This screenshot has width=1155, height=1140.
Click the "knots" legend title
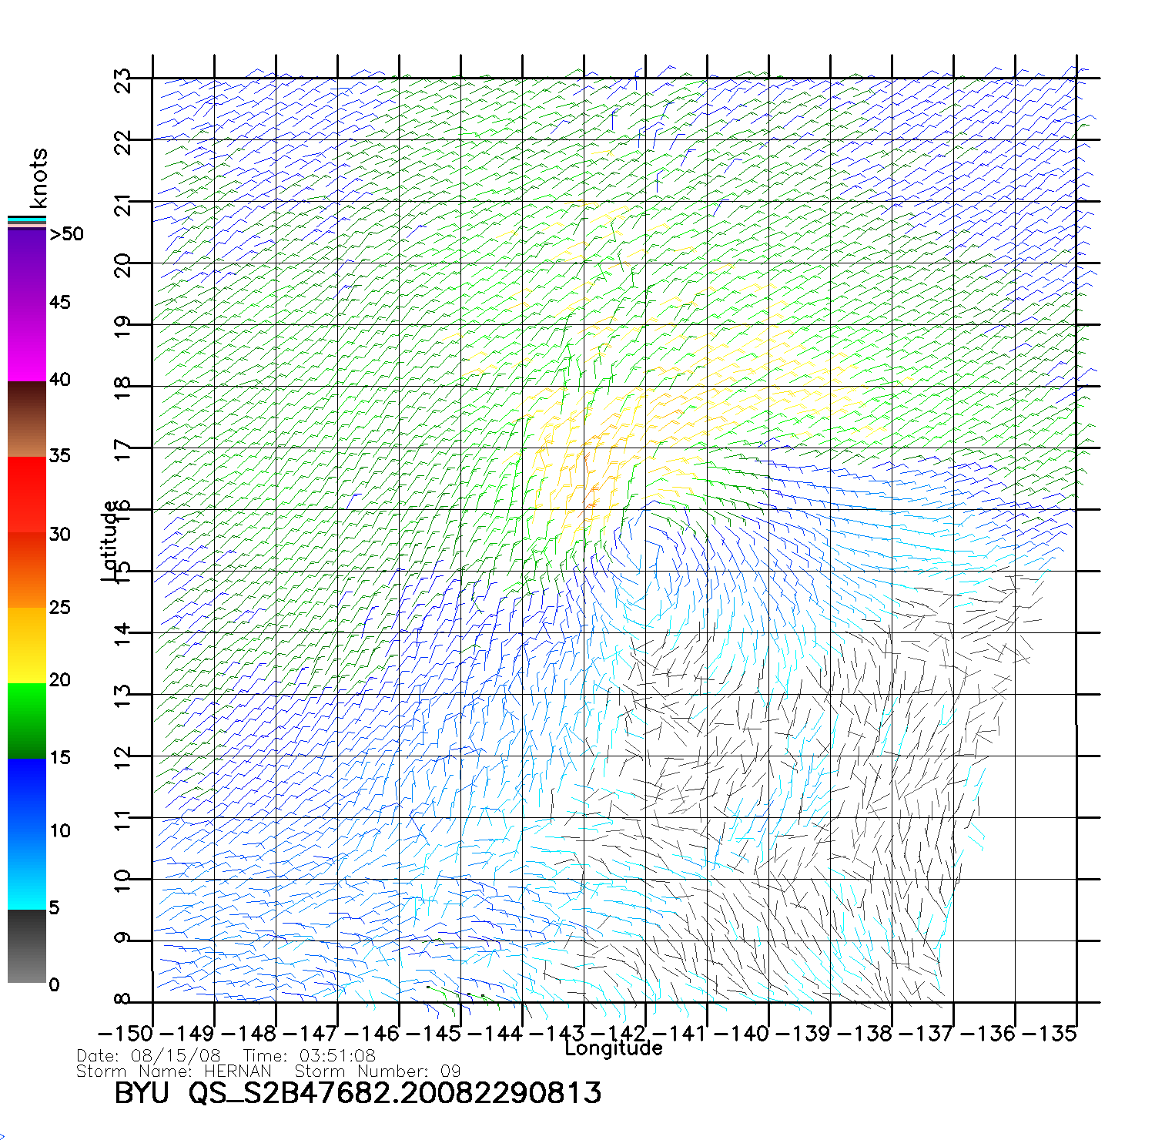click(x=38, y=178)
